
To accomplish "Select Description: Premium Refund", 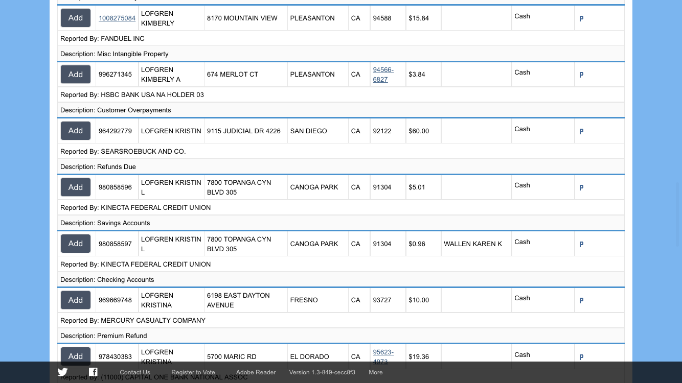I will 104,336.
